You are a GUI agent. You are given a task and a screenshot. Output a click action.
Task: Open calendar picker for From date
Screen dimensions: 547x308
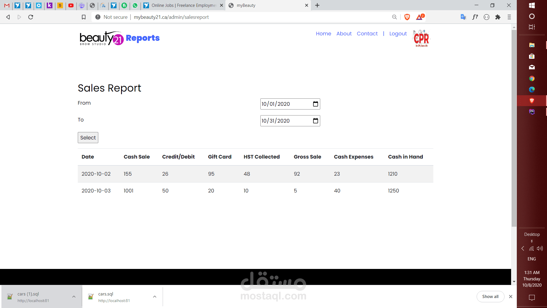[x=315, y=104]
